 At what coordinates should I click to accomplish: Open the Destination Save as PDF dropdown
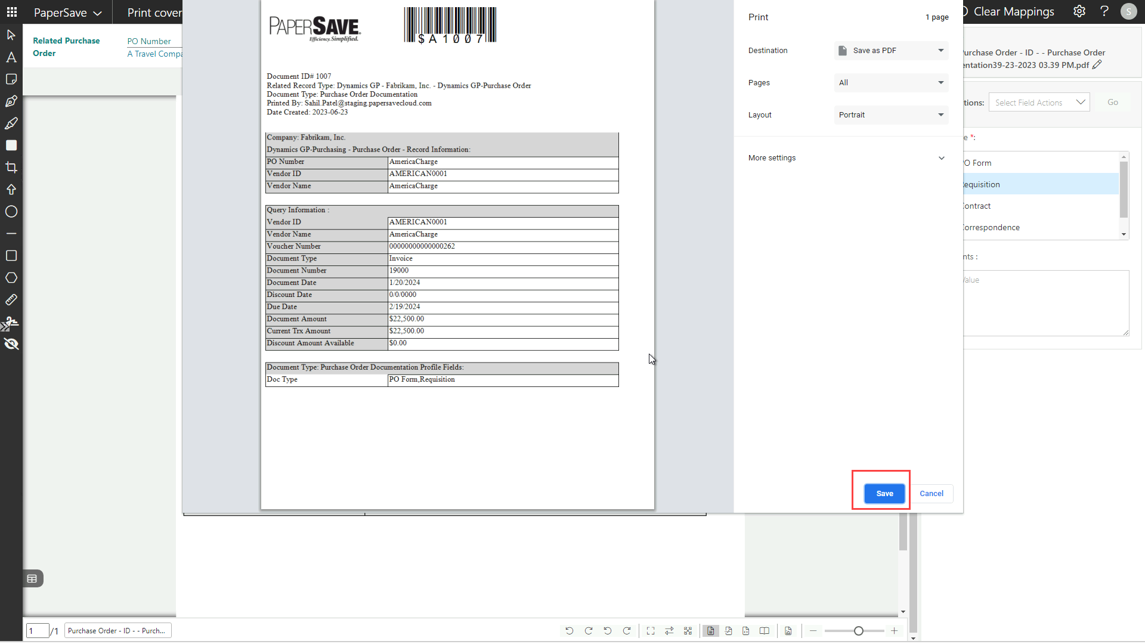891,51
